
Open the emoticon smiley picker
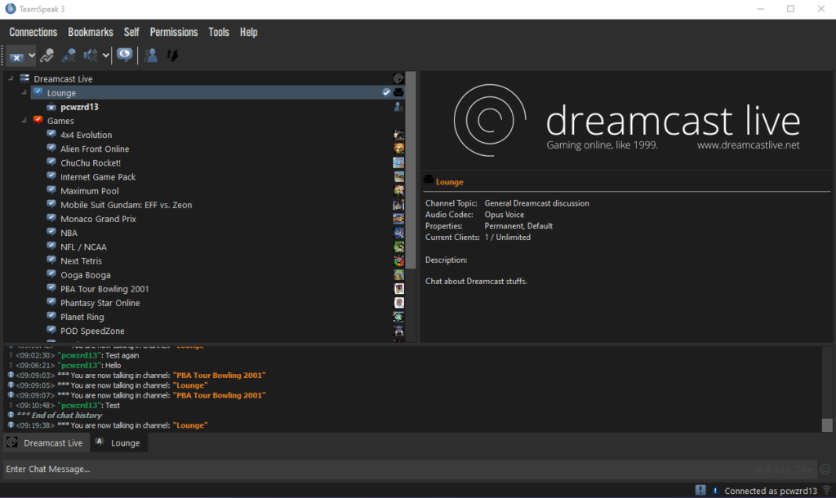point(825,469)
